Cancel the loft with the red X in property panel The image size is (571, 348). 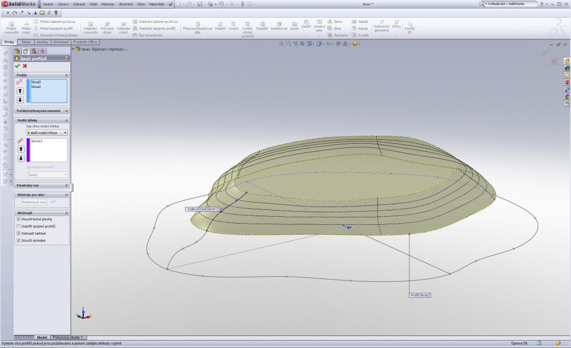(25, 66)
